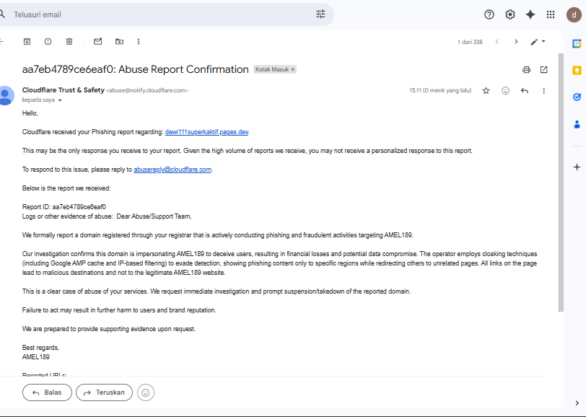The width and height of the screenshot is (586, 417).
Task: Click the '1 dari 338' counter
Action: [x=470, y=42]
